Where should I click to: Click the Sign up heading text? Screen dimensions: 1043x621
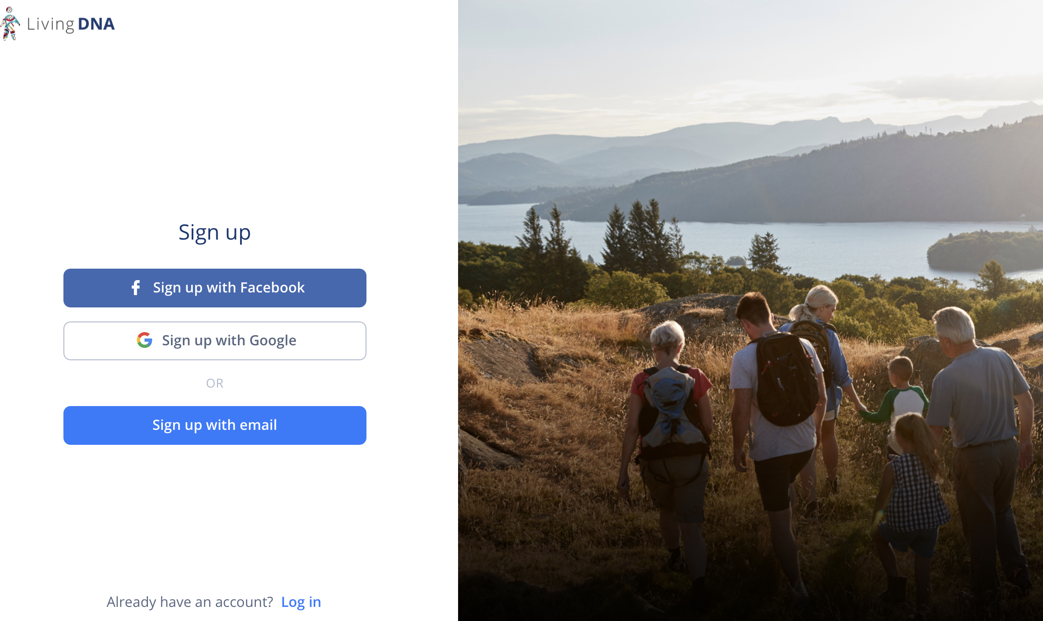point(215,233)
